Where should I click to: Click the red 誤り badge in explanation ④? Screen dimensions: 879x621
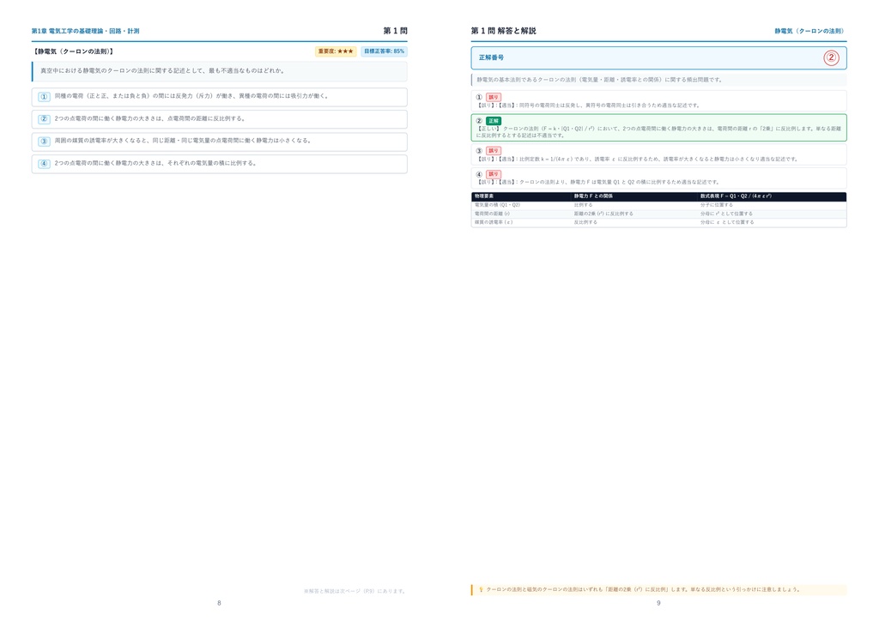(x=494, y=174)
